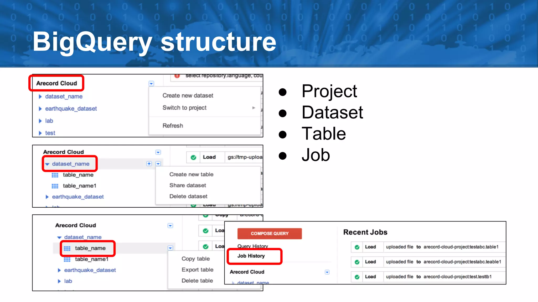Click the green check icon for Load gs://tmp-upload

193,157
